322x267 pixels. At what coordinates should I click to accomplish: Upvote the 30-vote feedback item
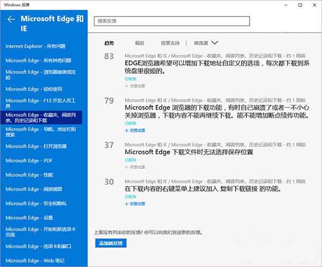click(x=135, y=204)
